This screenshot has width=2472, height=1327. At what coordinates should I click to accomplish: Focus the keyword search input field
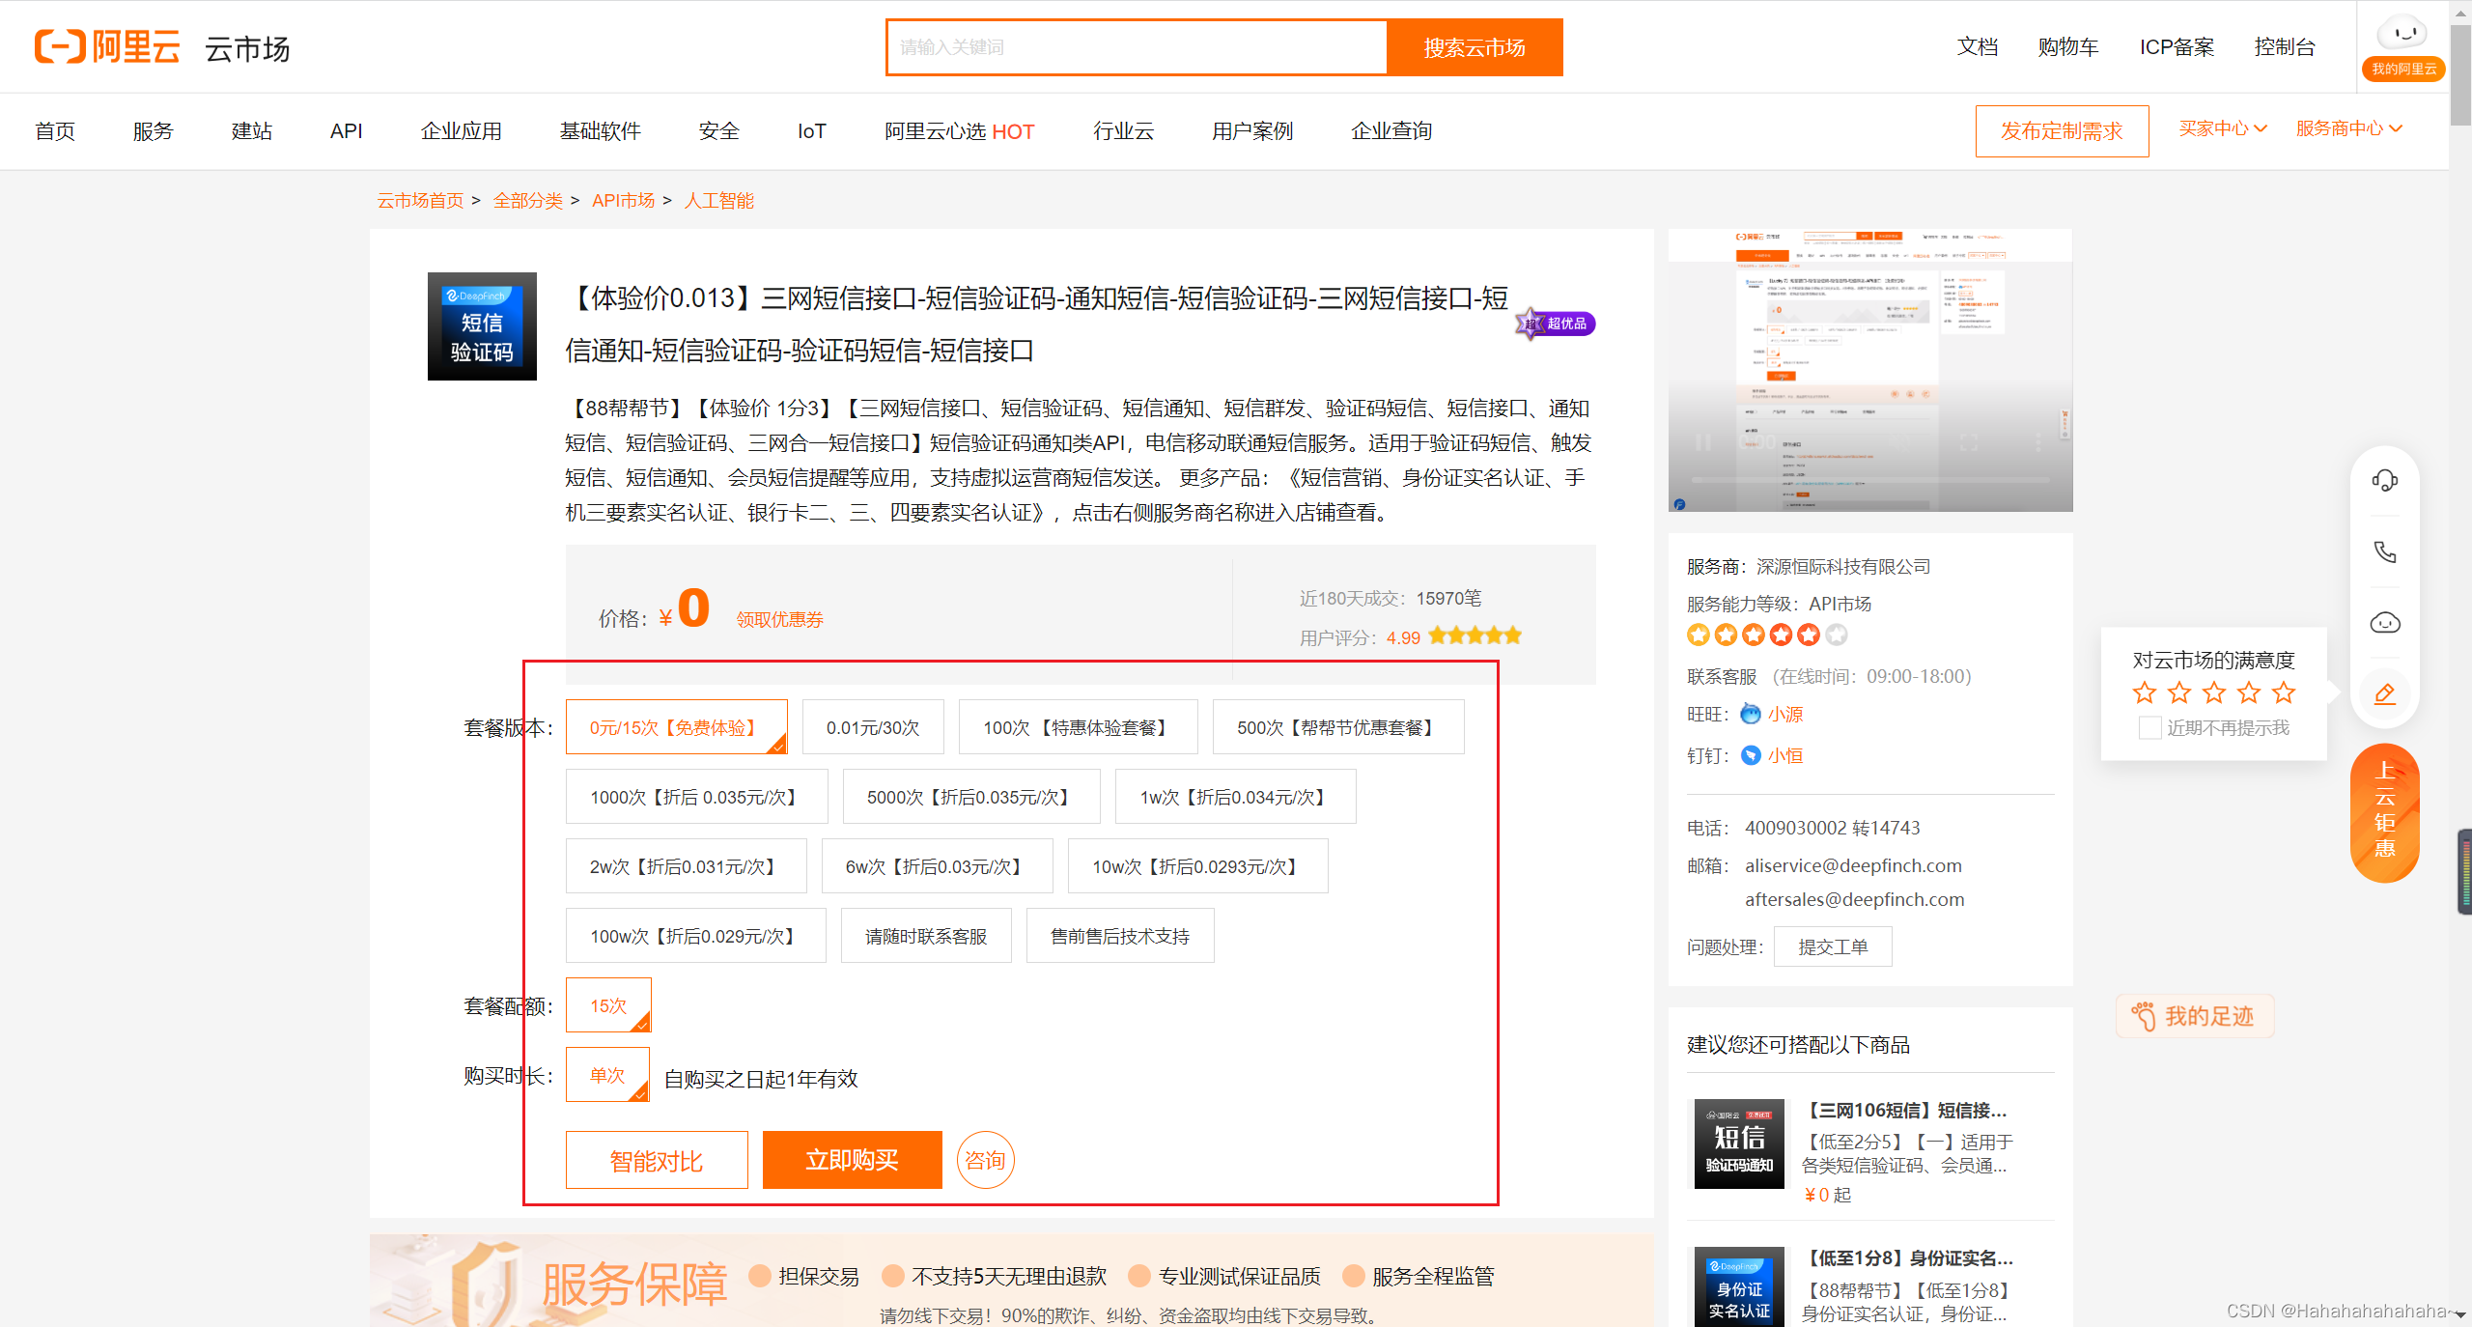1136,47
